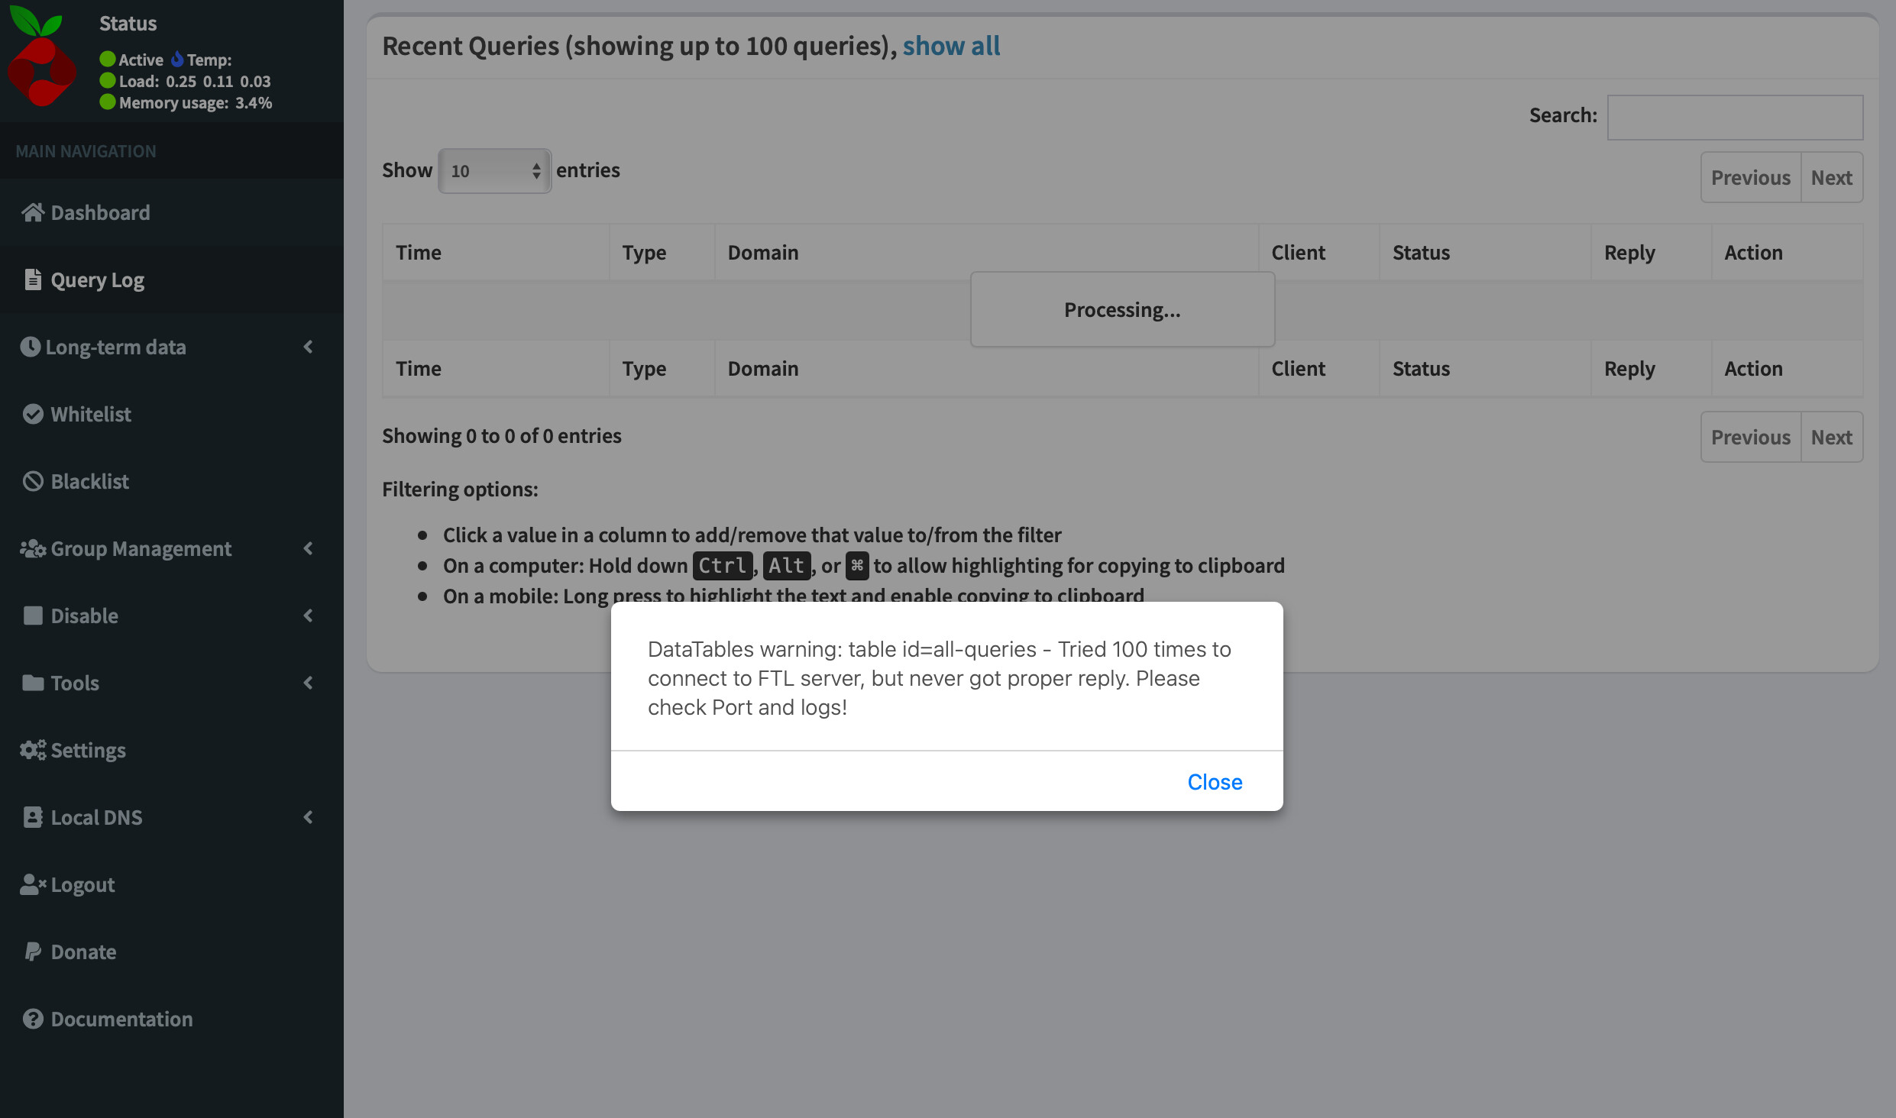This screenshot has width=1896, height=1118.
Task: Click the Blacklist ban icon
Action: (x=33, y=481)
